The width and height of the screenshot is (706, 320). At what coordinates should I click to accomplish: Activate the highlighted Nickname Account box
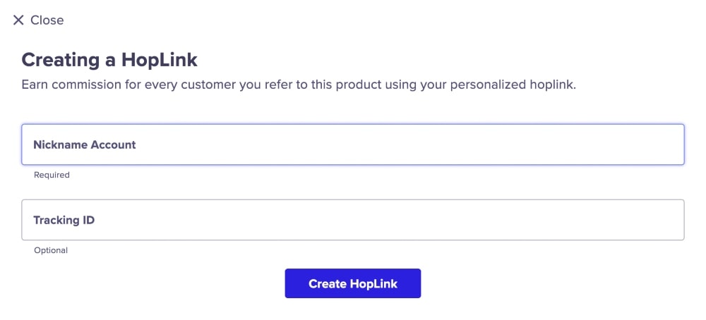[x=353, y=144]
